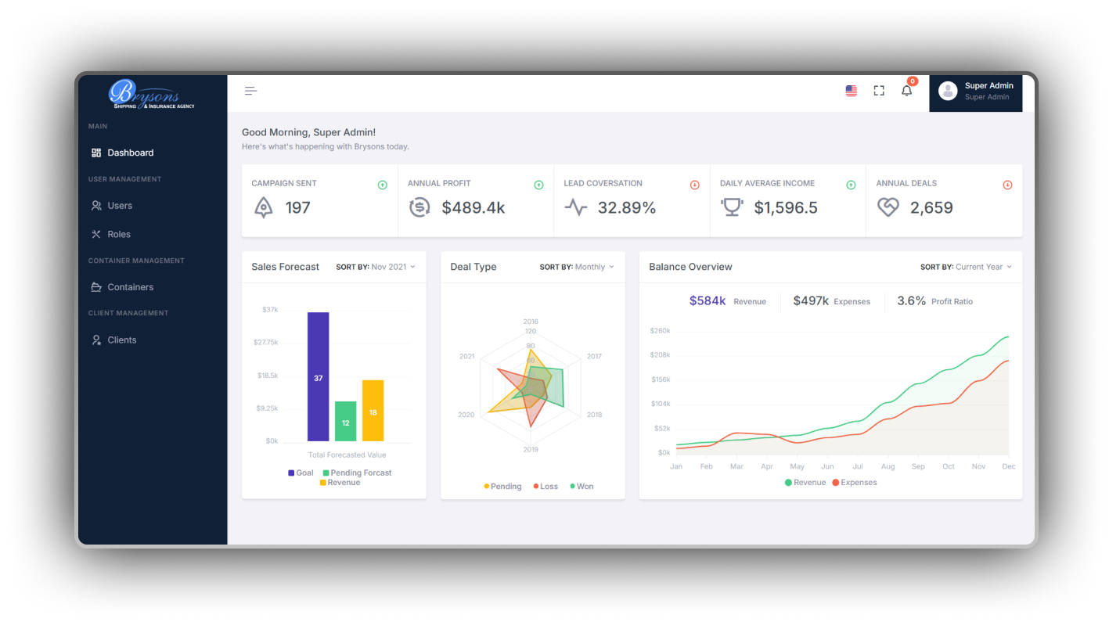Toggle Expenses series in Balance Overview legend

click(854, 483)
